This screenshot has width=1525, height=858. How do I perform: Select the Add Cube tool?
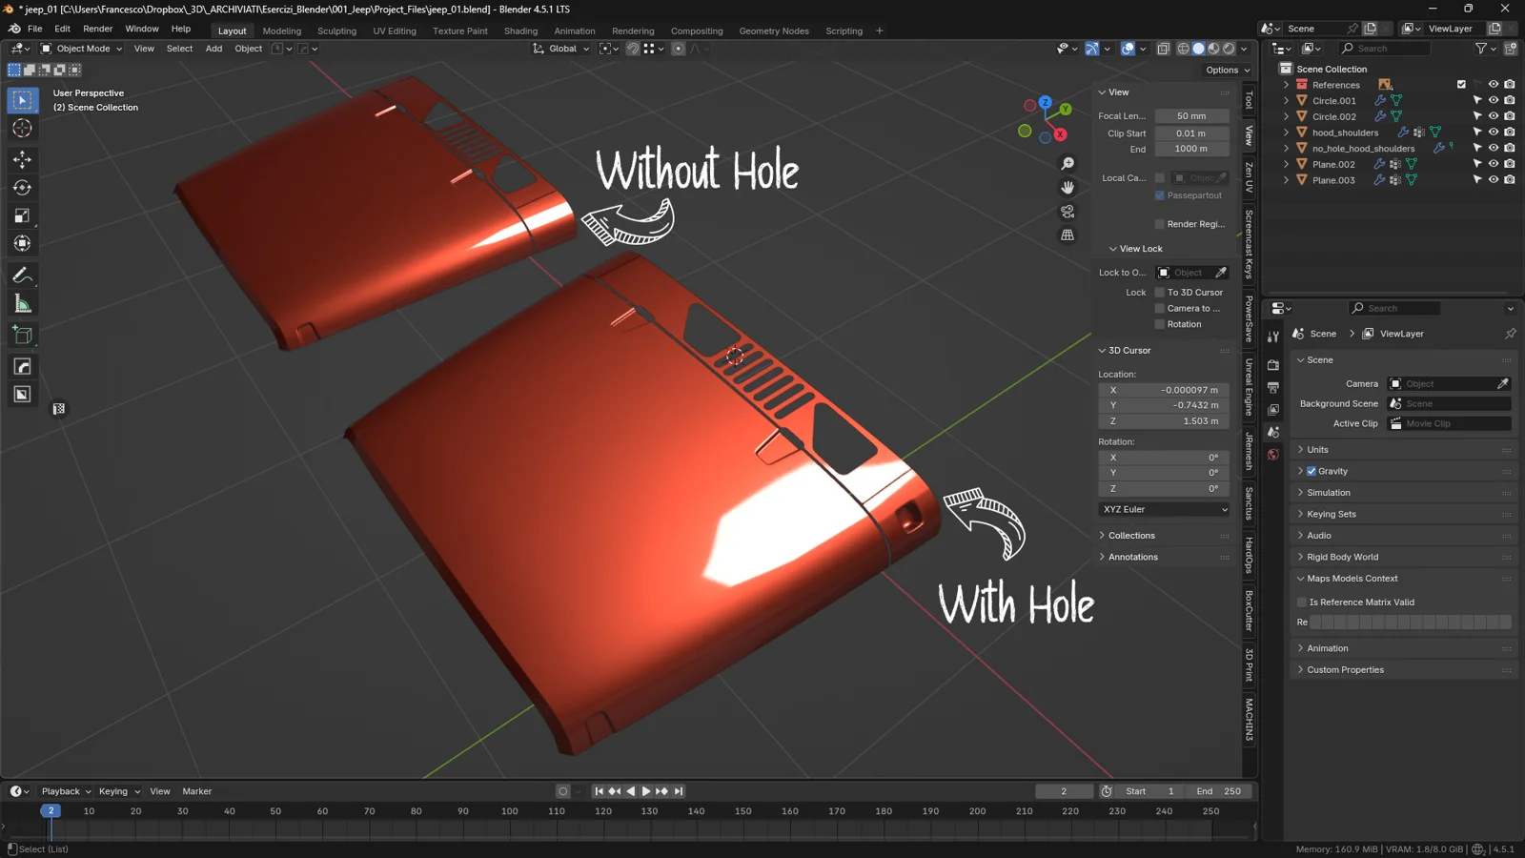22,336
